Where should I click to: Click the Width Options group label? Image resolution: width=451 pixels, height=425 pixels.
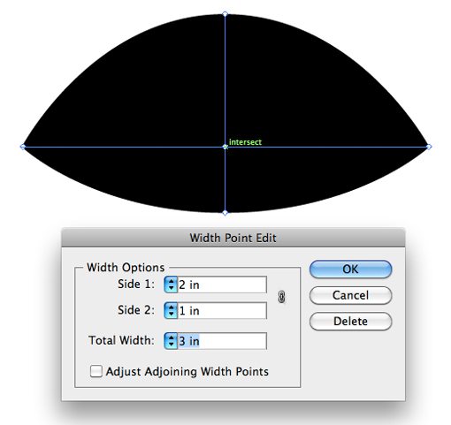pyautogui.click(x=126, y=268)
